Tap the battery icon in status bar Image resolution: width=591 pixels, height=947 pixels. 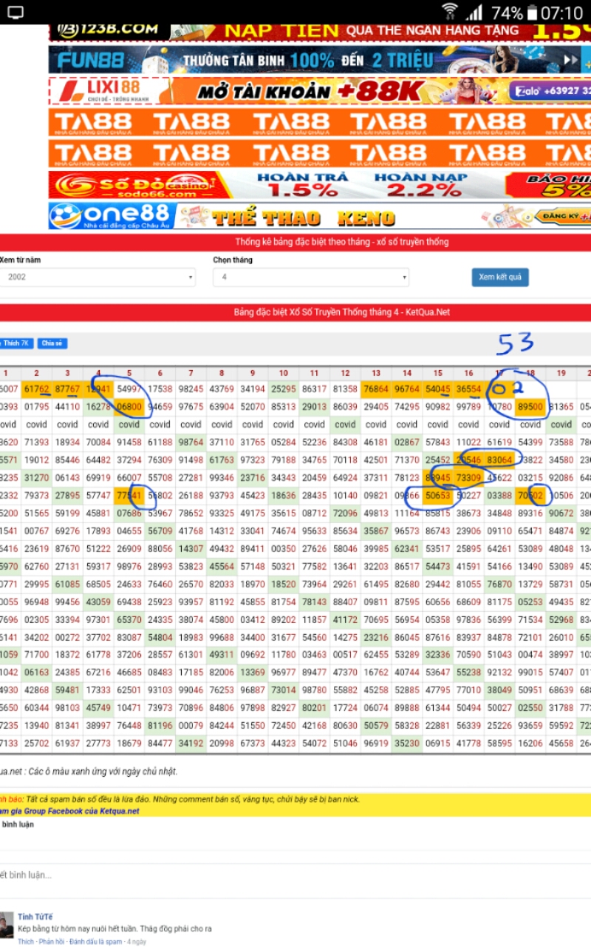[x=533, y=13]
